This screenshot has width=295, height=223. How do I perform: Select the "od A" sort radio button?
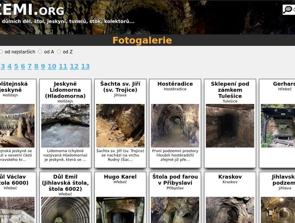click(40, 52)
